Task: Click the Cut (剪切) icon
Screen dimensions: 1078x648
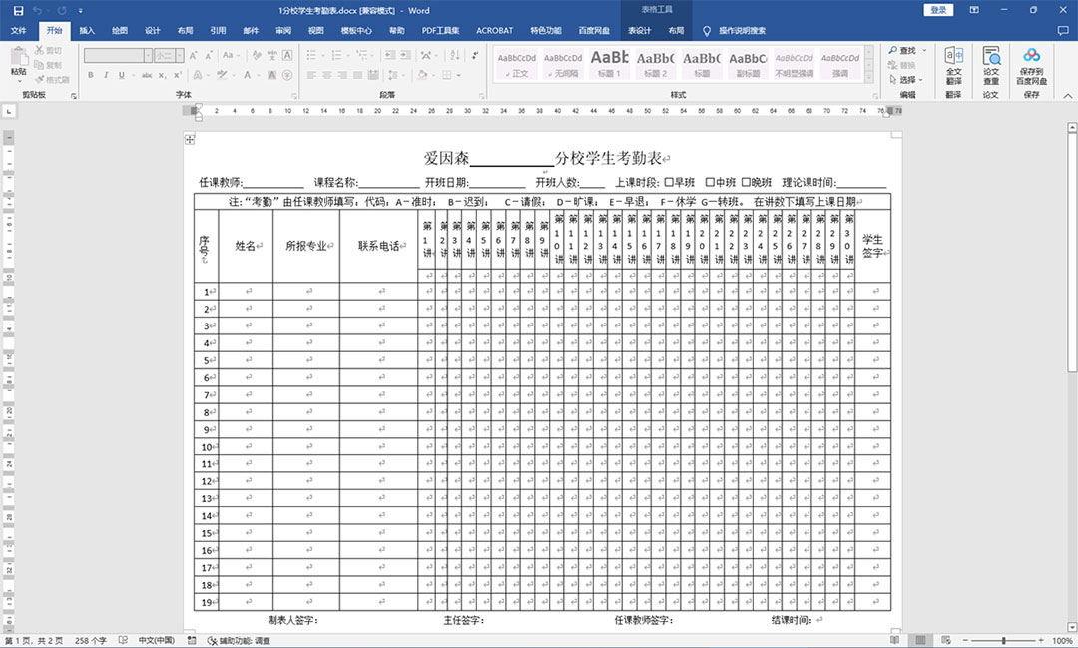Action: point(40,51)
